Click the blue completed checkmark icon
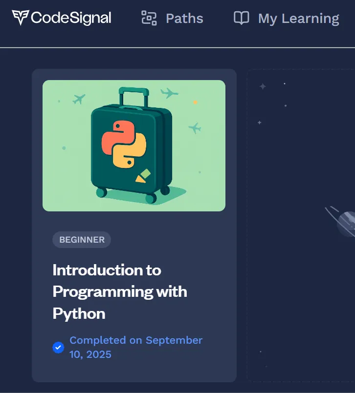This screenshot has height=393, width=355. (x=58, y=348)
